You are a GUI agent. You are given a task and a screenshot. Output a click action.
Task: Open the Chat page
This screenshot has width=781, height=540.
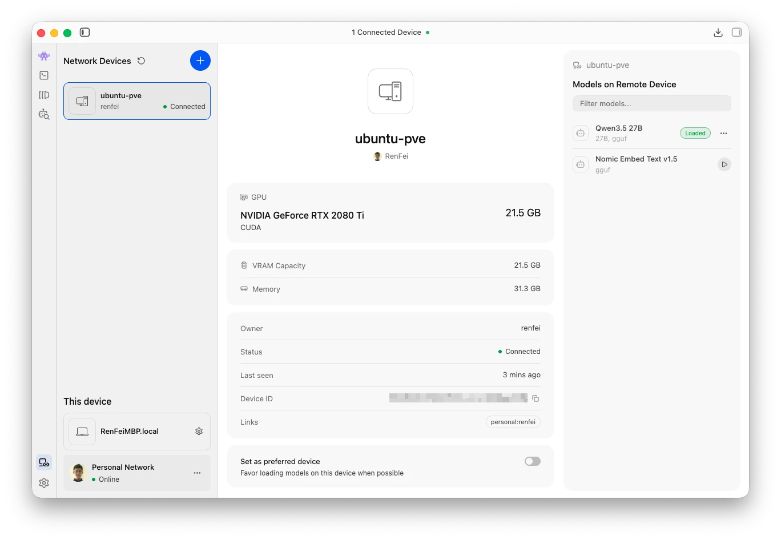click(x=44, y=57)
